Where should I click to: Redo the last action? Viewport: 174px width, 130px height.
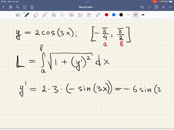[149, 7]
